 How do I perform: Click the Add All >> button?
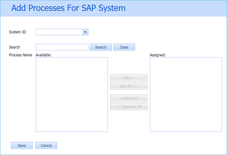click(x=129, y=86)
